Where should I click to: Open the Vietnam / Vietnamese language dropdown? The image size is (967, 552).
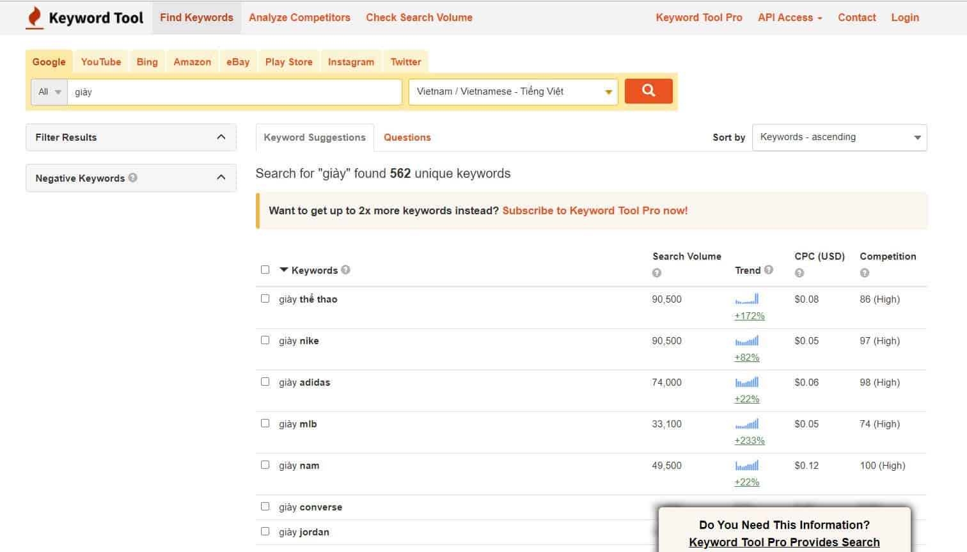point(513,92)
